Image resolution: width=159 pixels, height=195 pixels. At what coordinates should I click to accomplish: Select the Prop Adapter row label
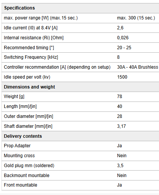(17, 146)
